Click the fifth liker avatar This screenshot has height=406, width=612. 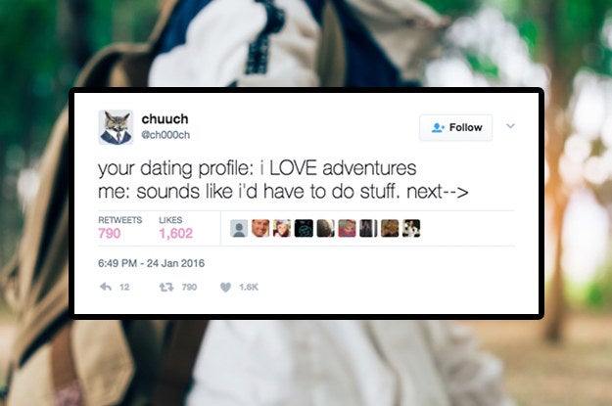coord(325,228)
